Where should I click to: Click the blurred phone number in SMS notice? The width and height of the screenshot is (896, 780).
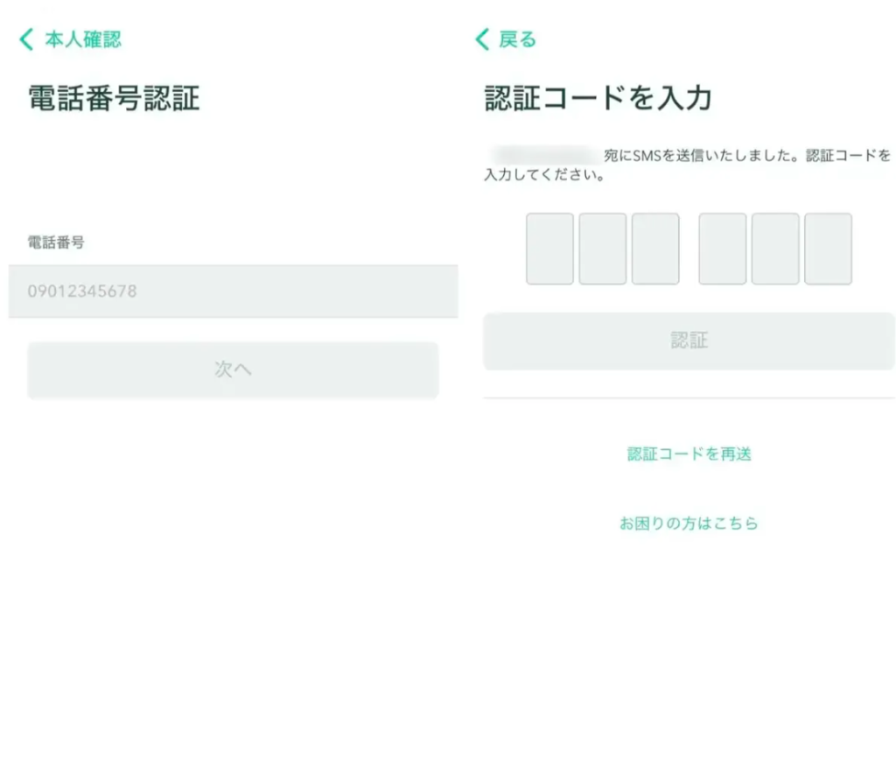pyautogui.click(x=543, y=156)
